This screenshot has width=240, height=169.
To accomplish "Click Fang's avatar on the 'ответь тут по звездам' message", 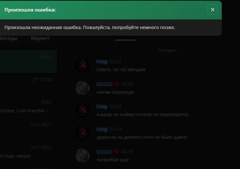I will point(82,65).
